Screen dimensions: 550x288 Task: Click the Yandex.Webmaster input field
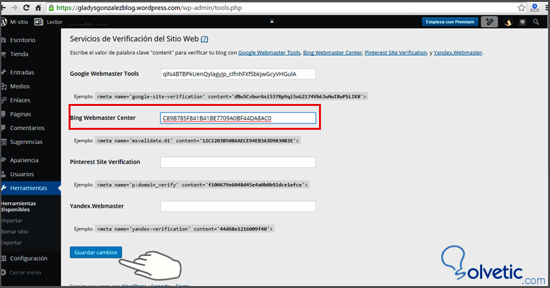(x=238, y=206)
